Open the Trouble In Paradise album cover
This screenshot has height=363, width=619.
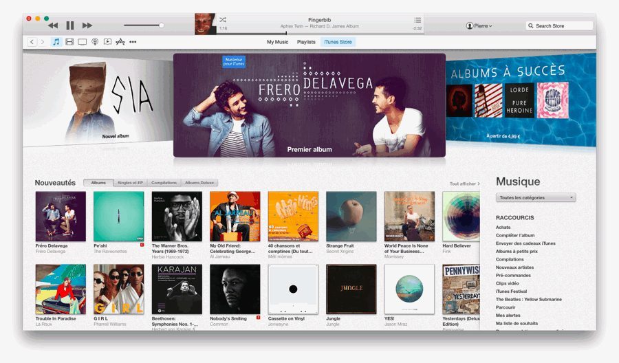pos(61,289)
